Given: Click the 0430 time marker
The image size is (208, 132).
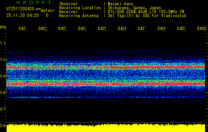Looking at the screenshot, I should (x=202, y=29).
